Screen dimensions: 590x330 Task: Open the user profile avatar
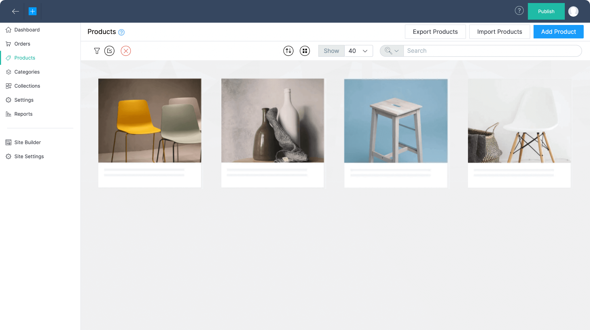click(x=573, y=11)
